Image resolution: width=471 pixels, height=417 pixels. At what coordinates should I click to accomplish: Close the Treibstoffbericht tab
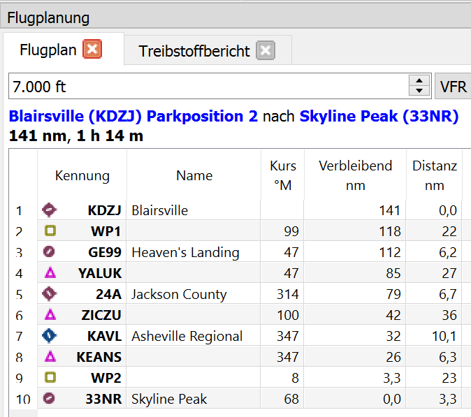[266, 50]
